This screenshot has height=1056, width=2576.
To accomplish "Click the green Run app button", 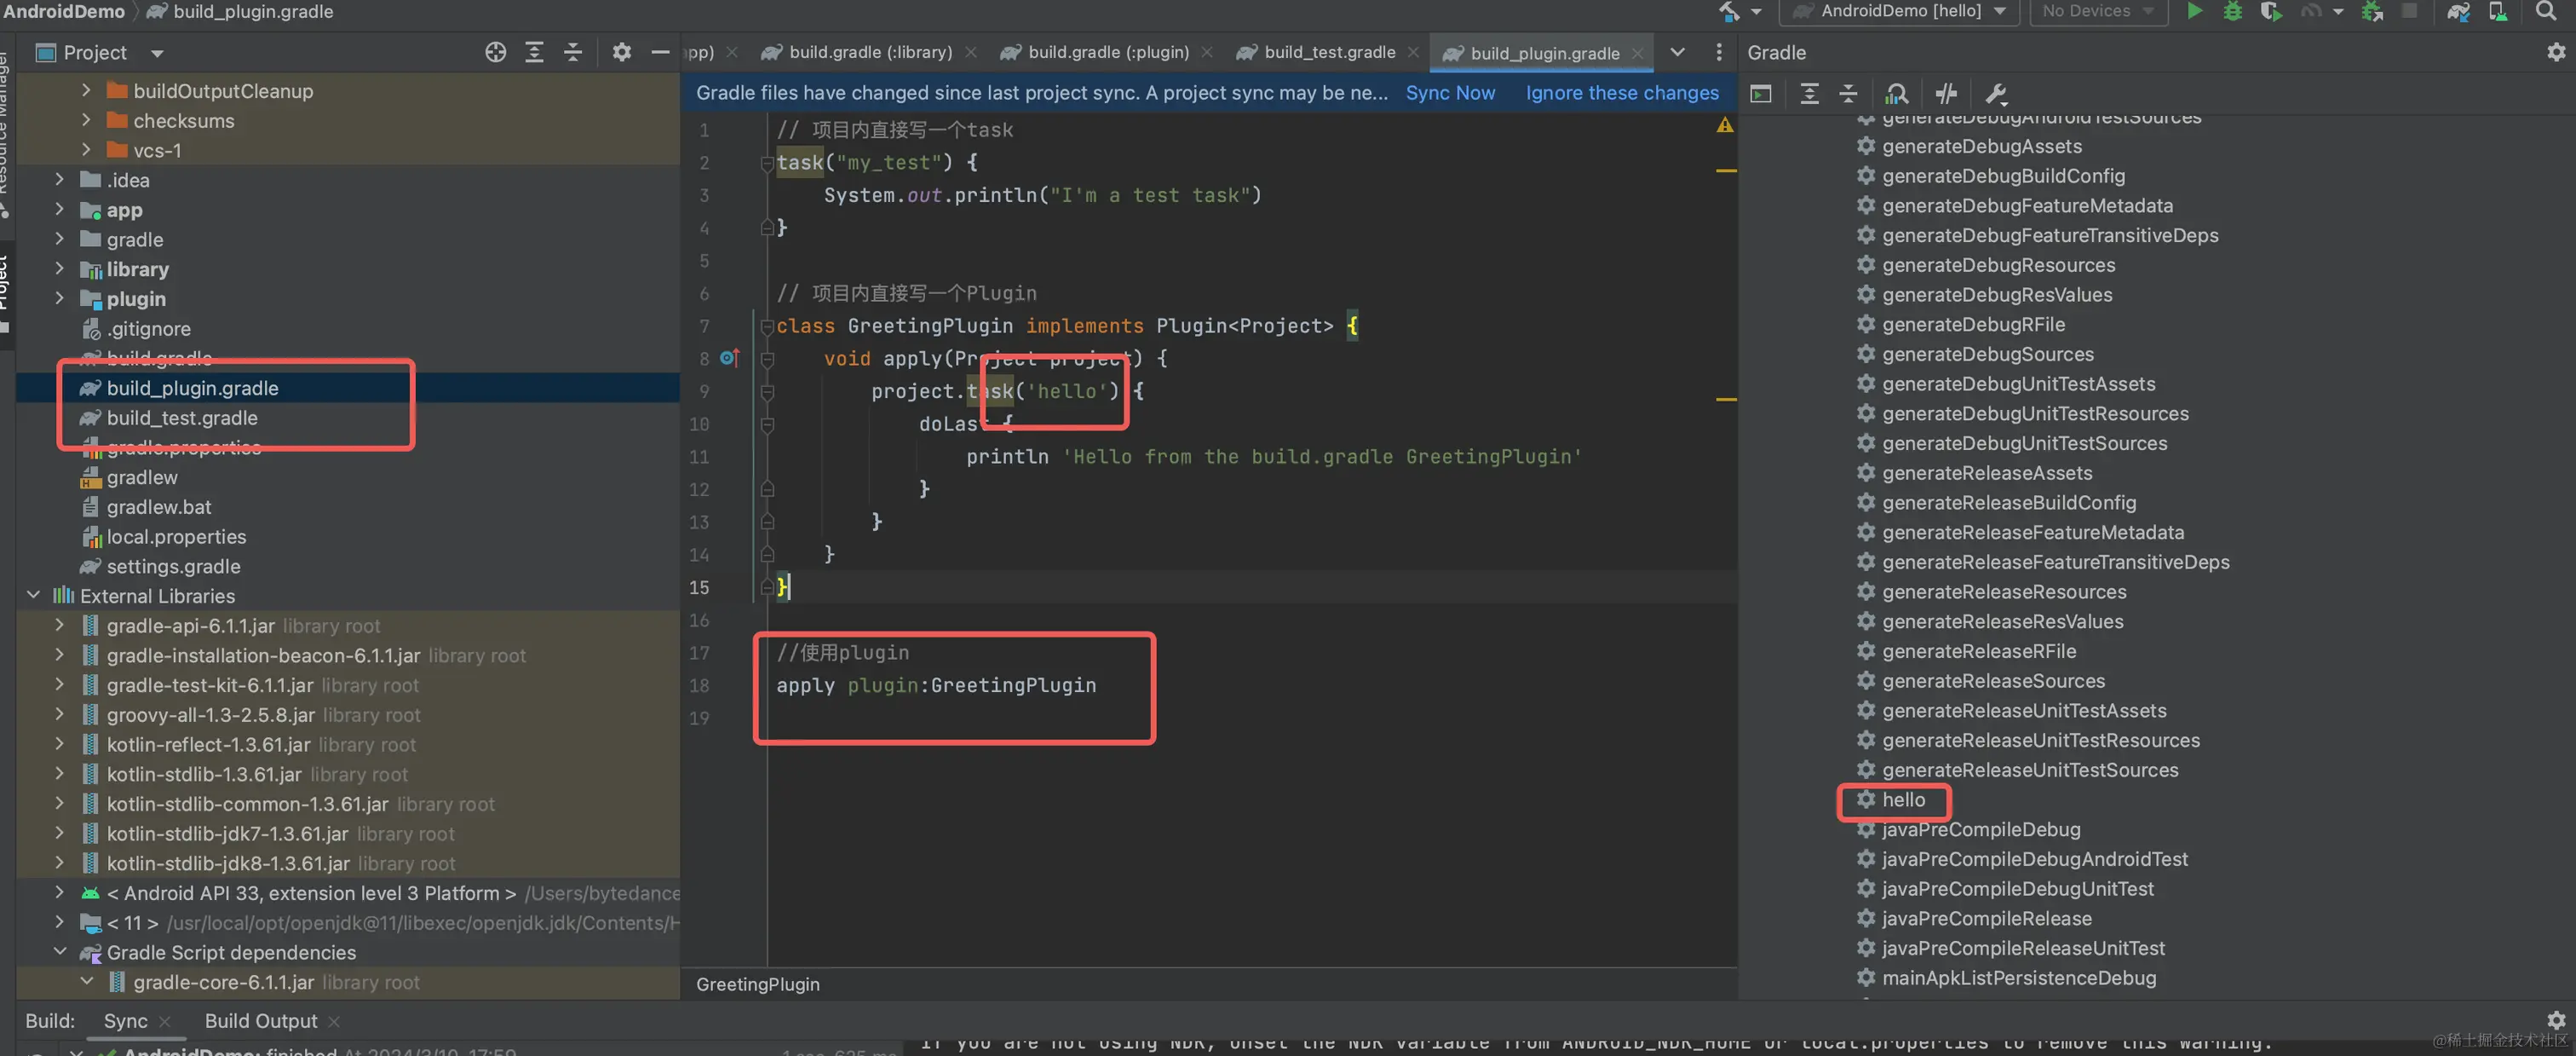I will (2194, 11).
